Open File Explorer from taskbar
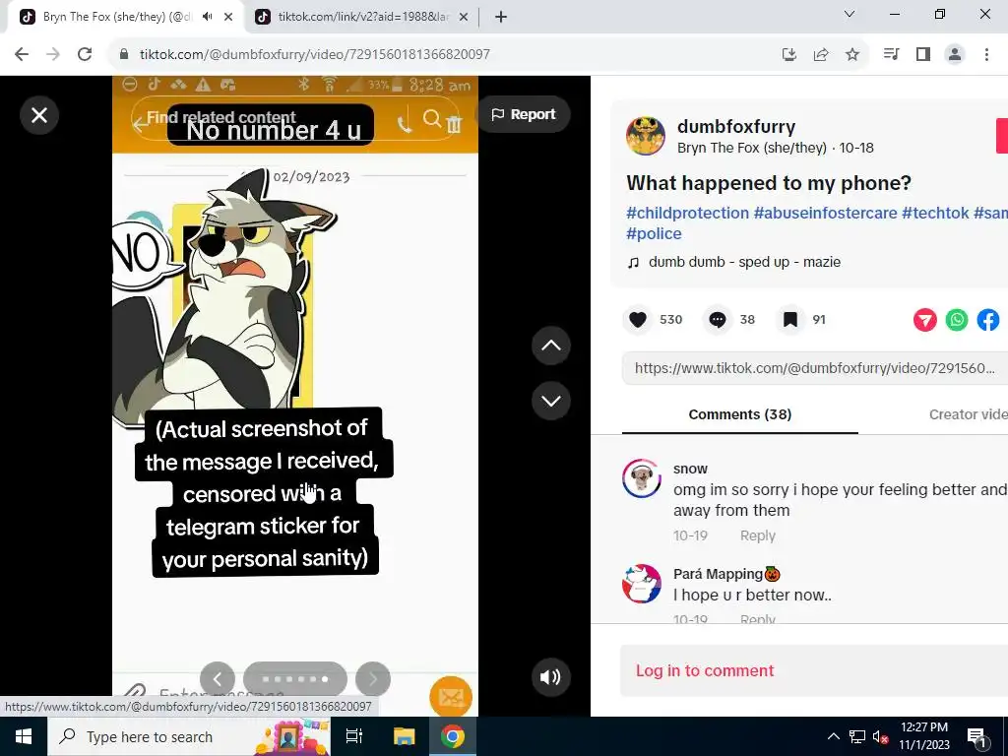Image resolution: width=1008 pixels, height=756 pixels. click(x=404, y=736)
